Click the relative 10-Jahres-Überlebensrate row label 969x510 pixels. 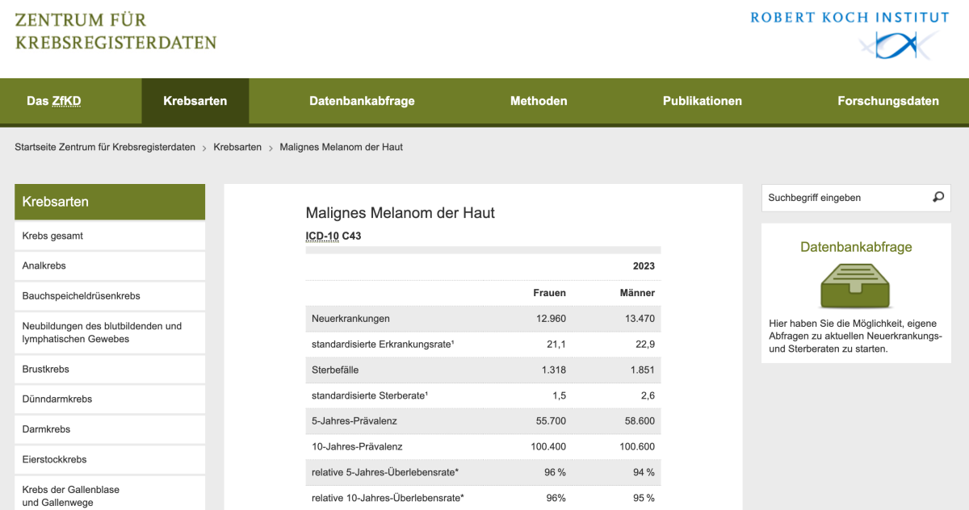point(388,498)
